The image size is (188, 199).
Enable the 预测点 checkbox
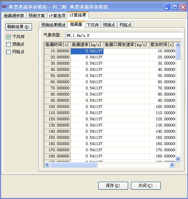[x=8, y=44]
